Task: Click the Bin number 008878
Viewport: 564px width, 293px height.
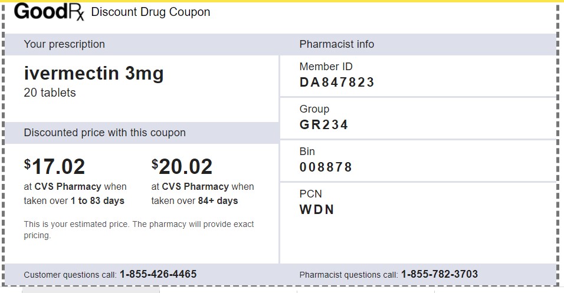Action: pos(326,167)
